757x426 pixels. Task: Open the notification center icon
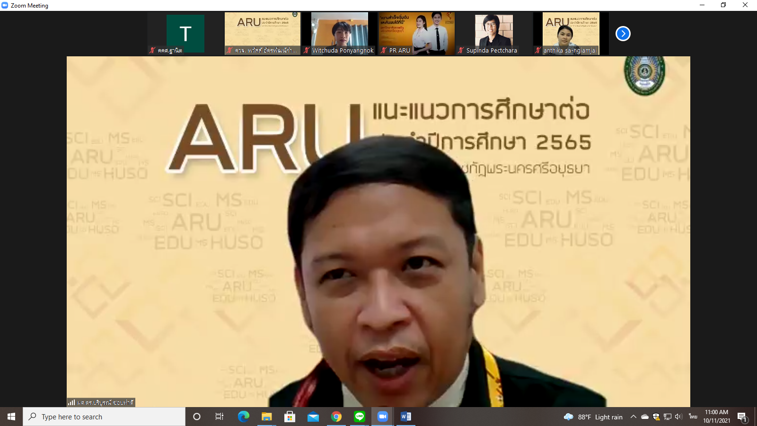click(x=742, y=417)
